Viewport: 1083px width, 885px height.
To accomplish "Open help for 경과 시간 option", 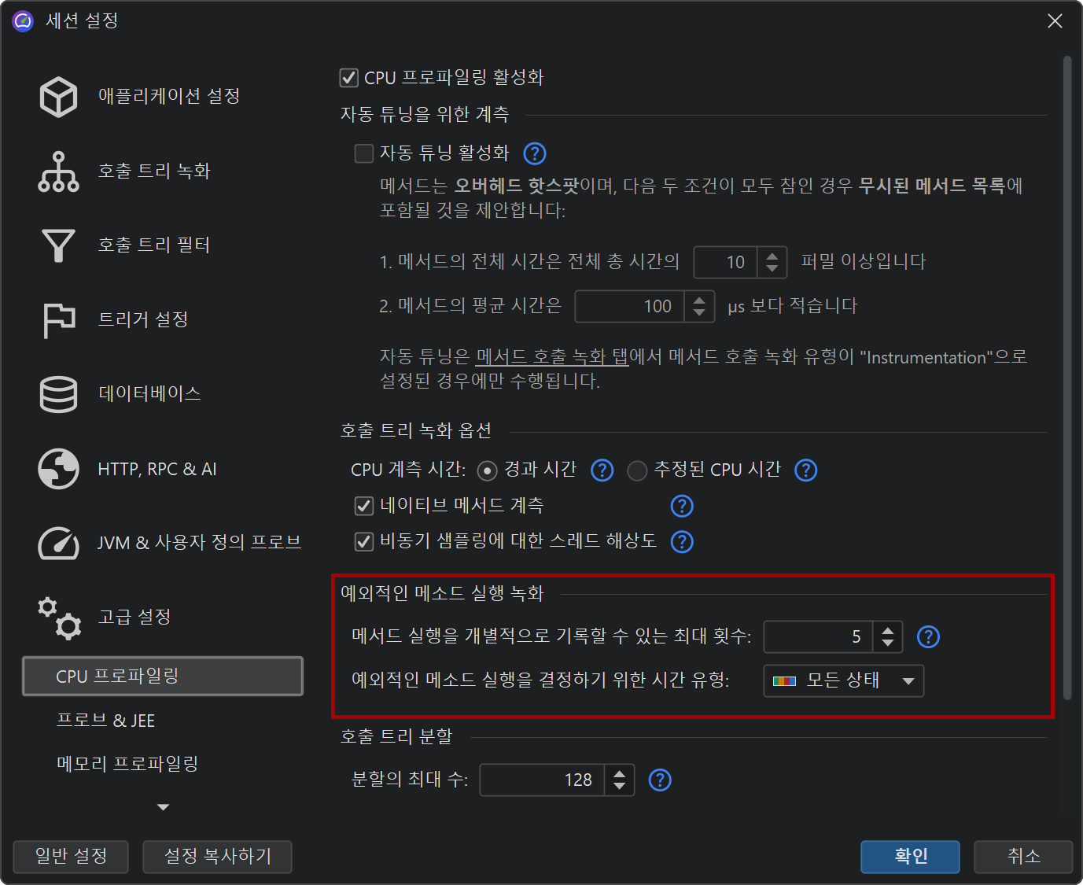I will pyautogui.click(x=602, y=470).
